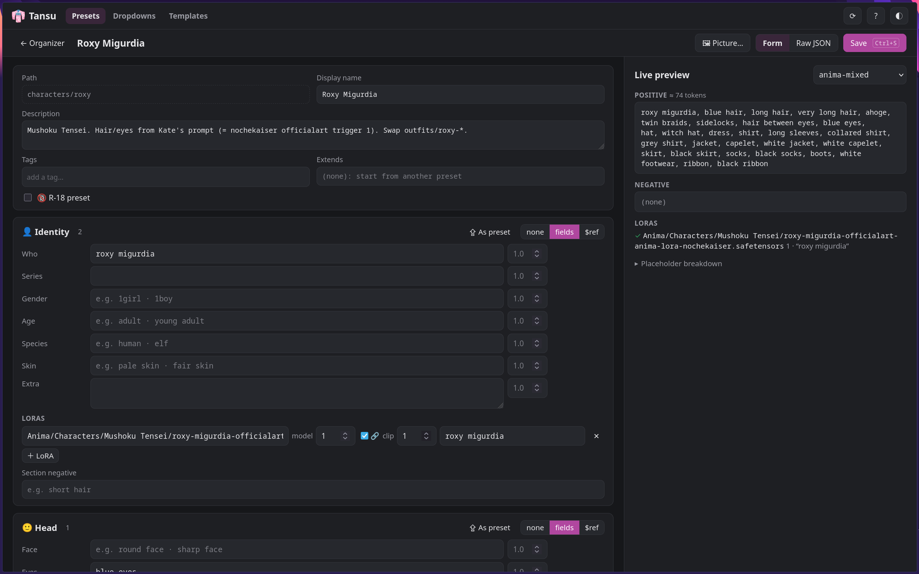
Task: Add a new LoRA row
Action: tap(40, 456)
